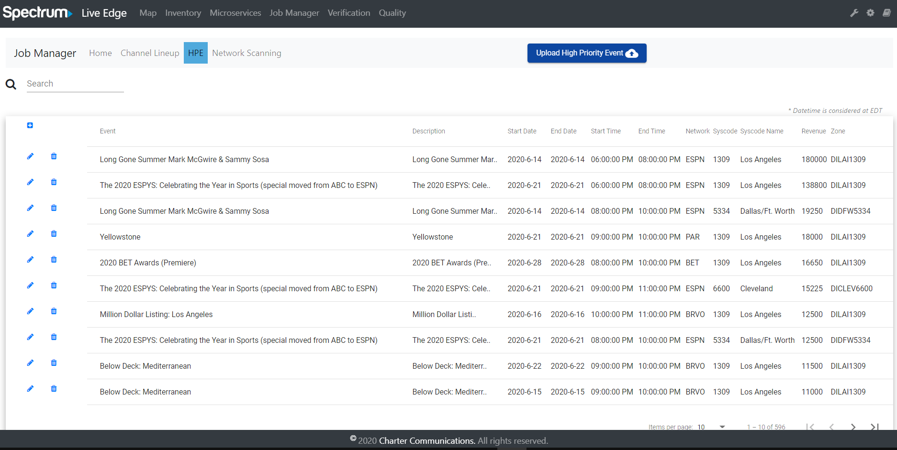Click the Live Edge title link
The height and width of the screenshot is (450, 897).
[x=104, y=13]
